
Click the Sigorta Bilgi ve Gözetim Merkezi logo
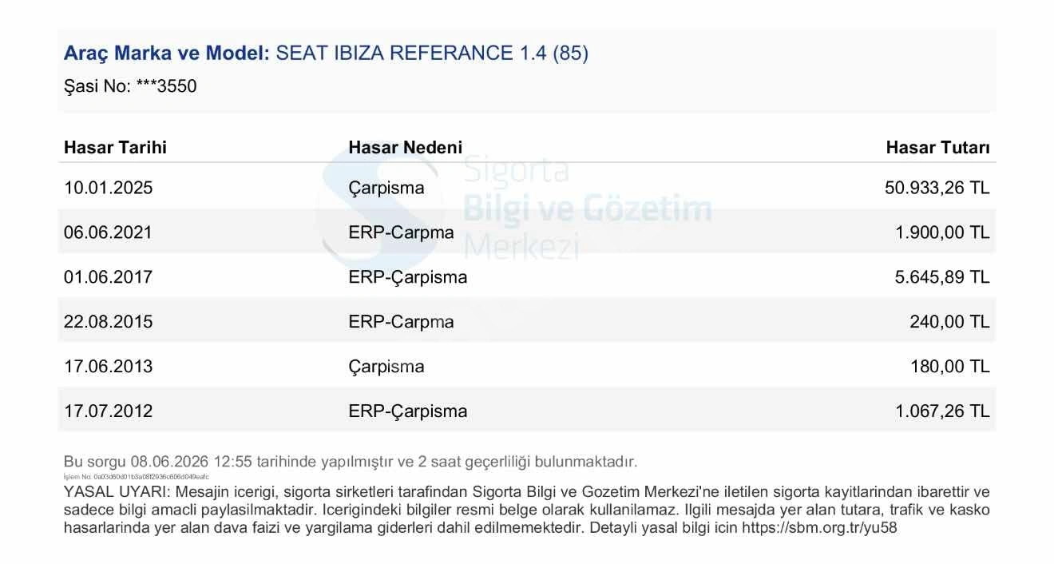click(513, 209)
